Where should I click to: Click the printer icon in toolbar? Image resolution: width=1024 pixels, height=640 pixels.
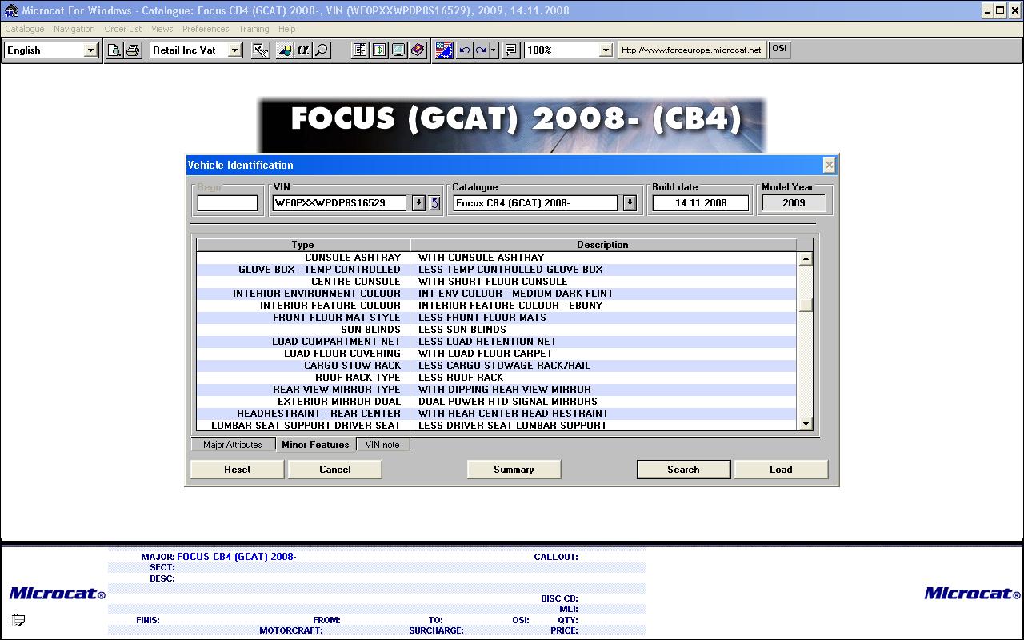(133, 50)
